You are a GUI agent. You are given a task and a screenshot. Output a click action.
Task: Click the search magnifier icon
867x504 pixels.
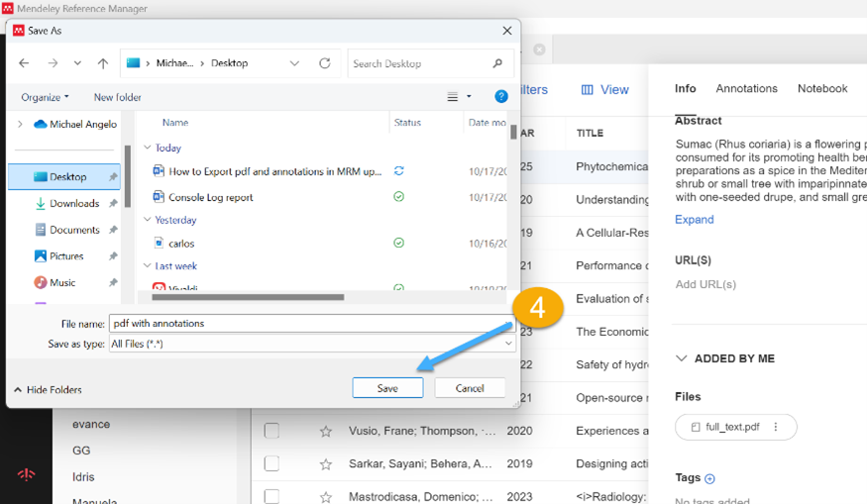(497, 63)
